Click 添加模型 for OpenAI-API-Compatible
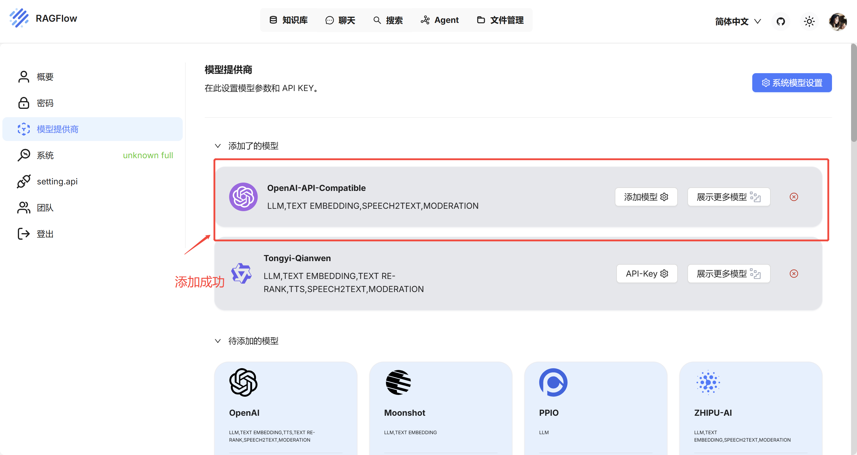This screenshot has width=857, height=455. [x=646, y=197]
